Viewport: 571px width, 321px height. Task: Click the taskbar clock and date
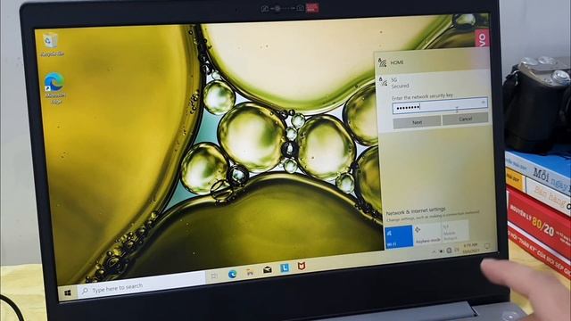click(470, 248)
